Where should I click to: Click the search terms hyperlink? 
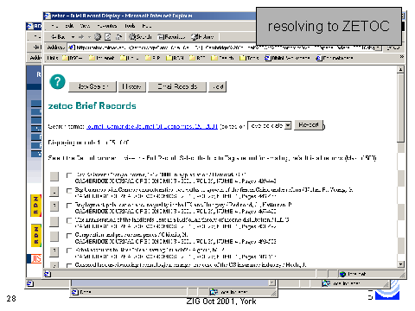coord(152,126)
